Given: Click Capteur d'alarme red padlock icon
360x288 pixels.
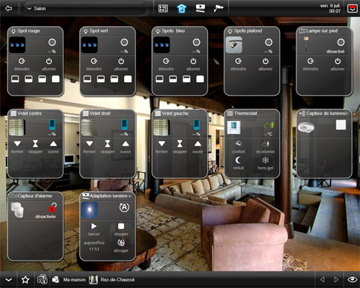Looking at the screenshot, I should [53, 207].
